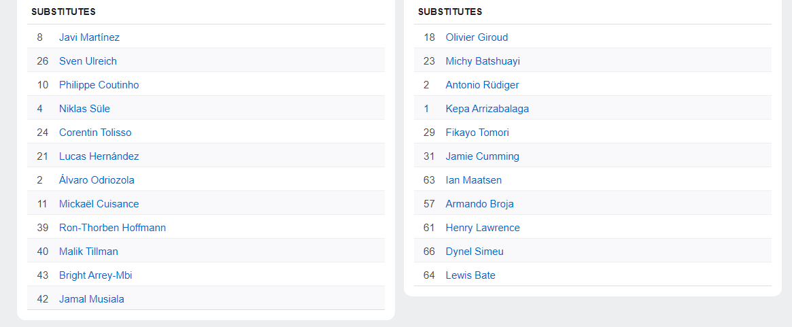The width and height of the screenshot is (792, 327).
Task: Select Ian Maatsen player link
Action: [x=473, y=180]
